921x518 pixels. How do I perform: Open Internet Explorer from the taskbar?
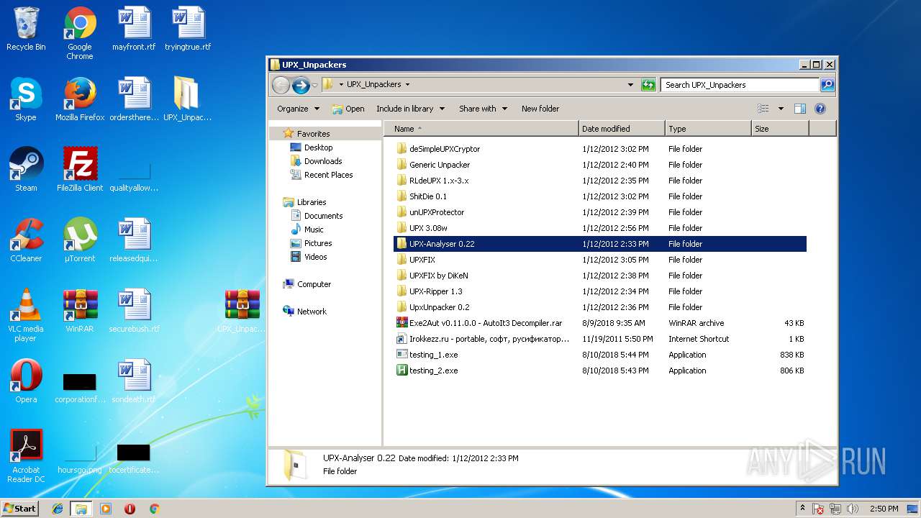(58, 509)
